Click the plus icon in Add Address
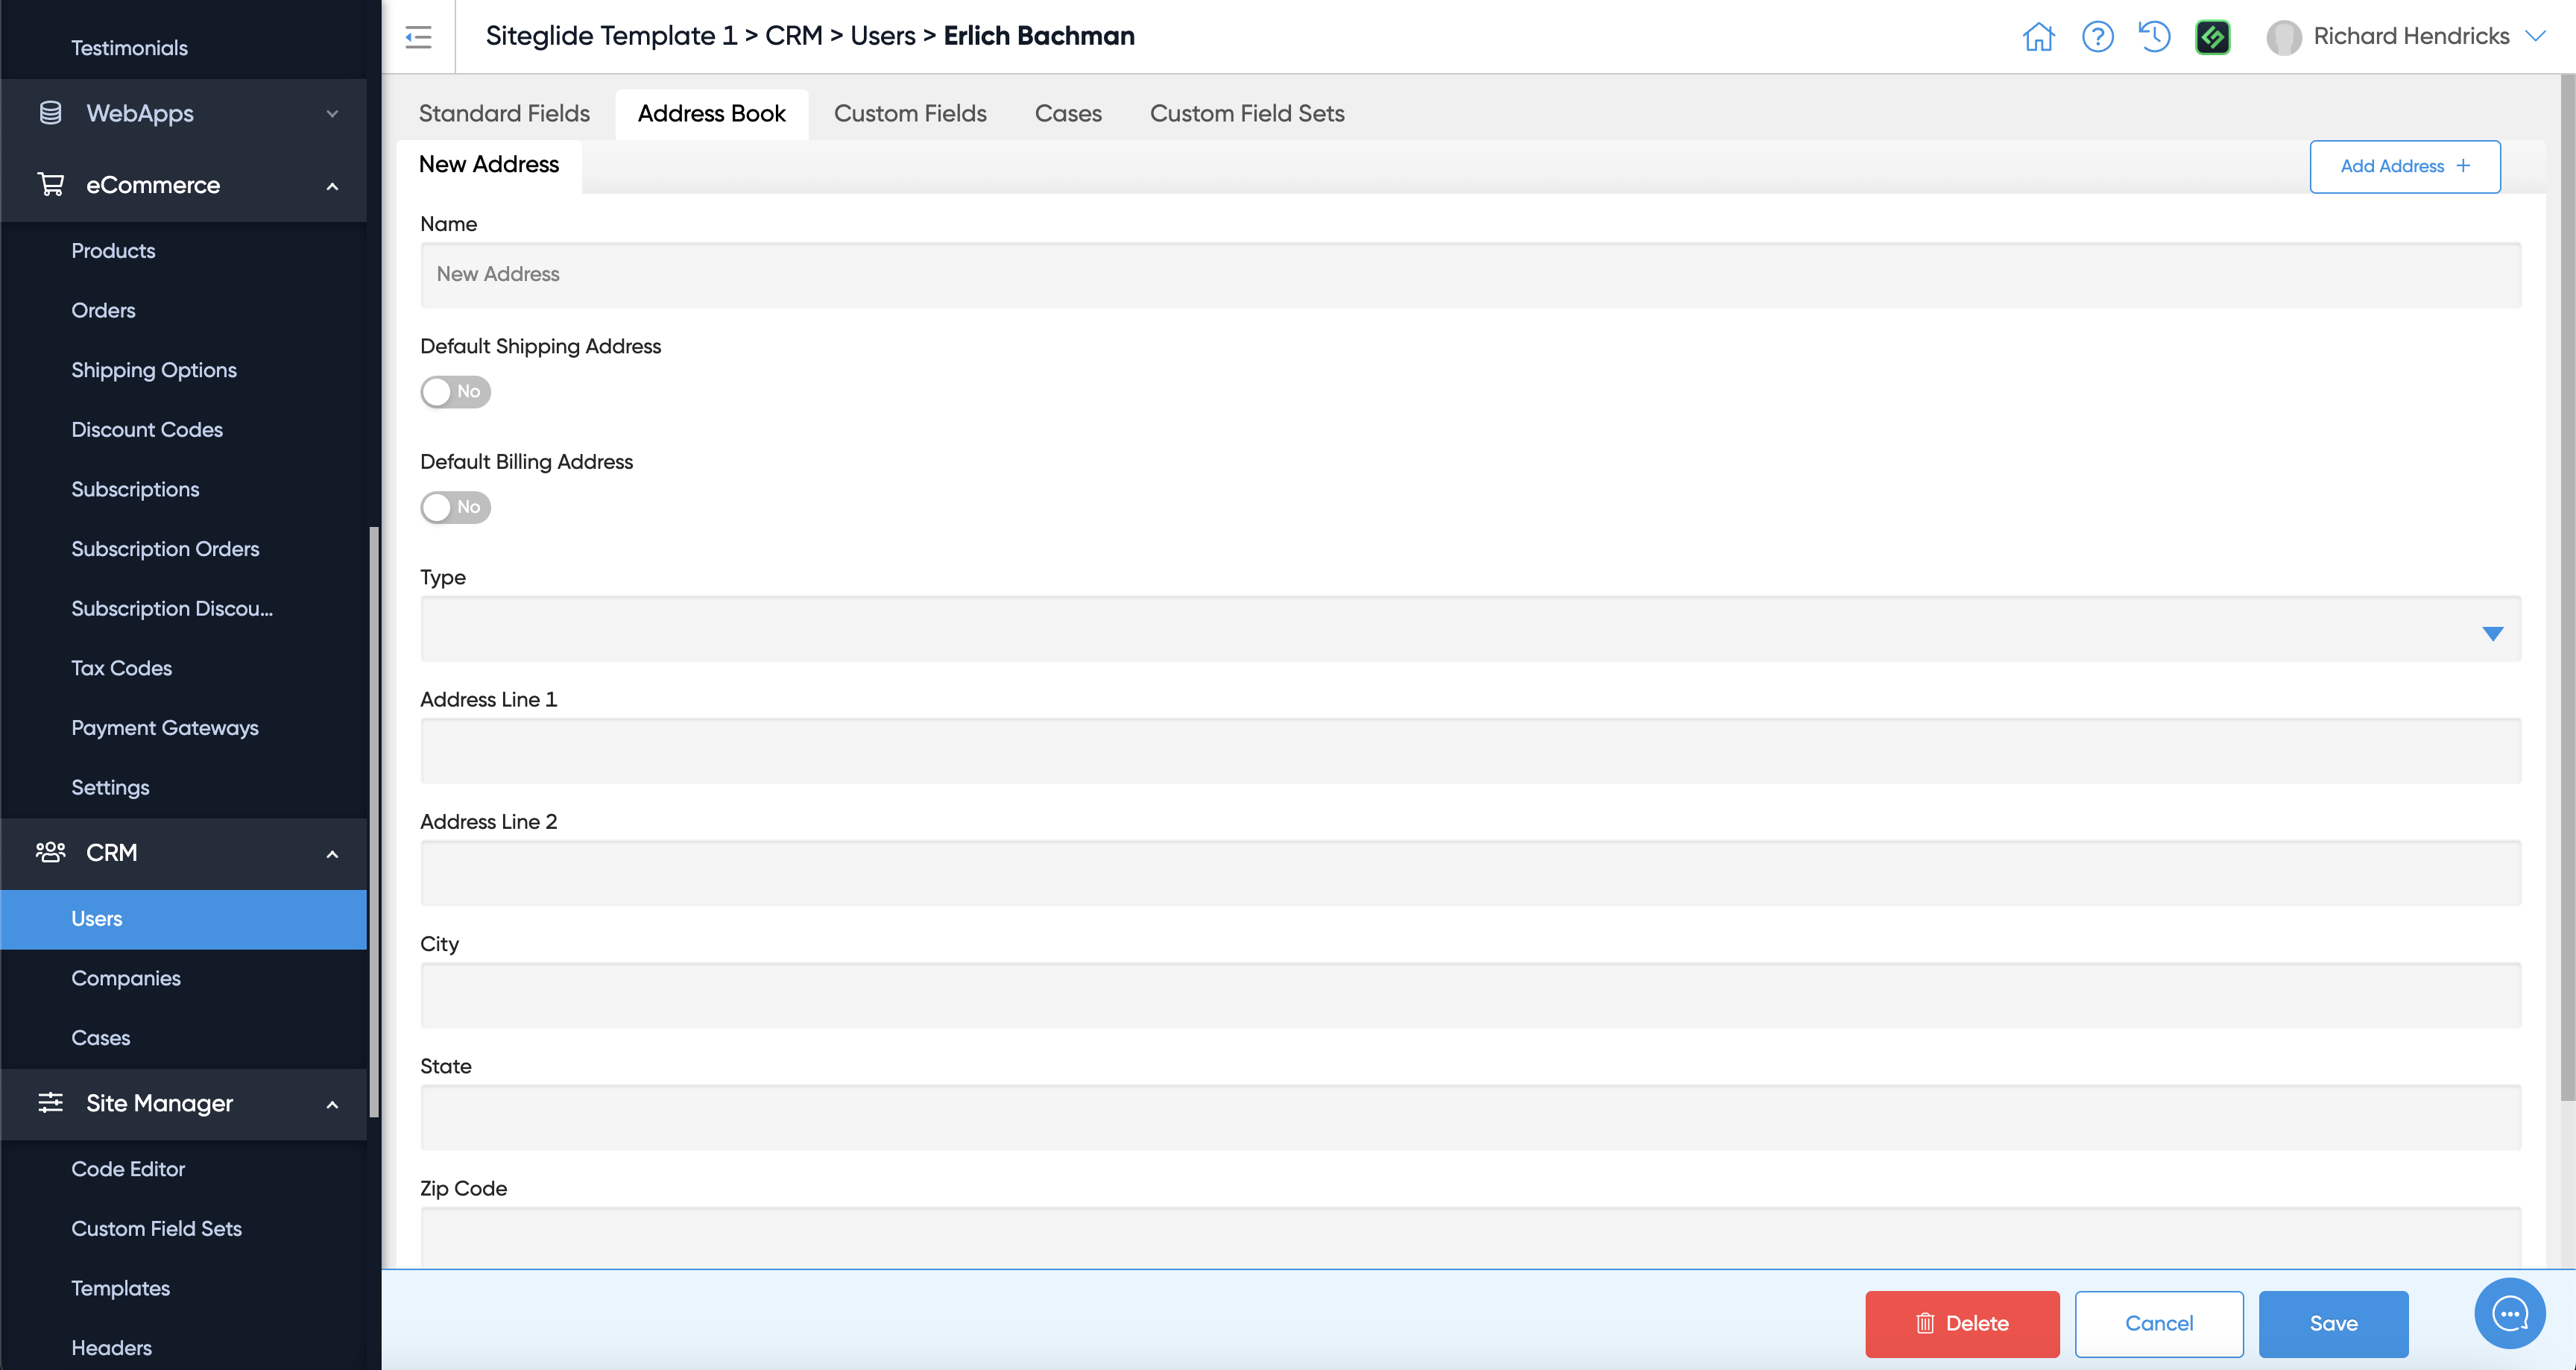 click(x=2463, y=166)
